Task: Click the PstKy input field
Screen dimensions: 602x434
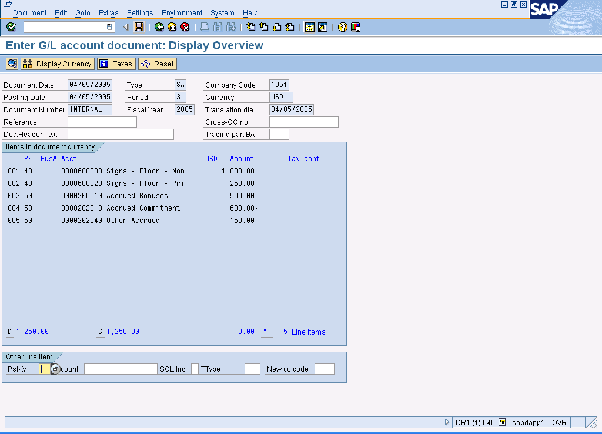Action: [x=45, y=369]
